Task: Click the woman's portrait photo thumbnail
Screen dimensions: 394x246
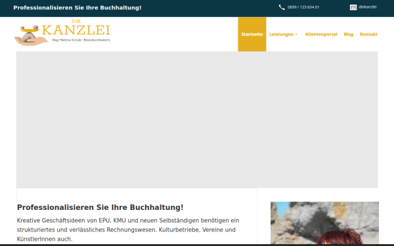Action: click(324, 223)
